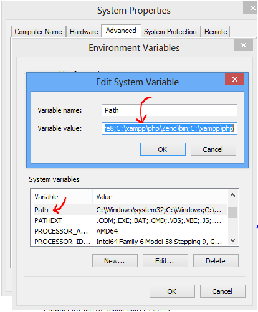258x312 pixels.
Task: Switch to the Remote tab
Action: pyautogui.click(x=216, y=32)
